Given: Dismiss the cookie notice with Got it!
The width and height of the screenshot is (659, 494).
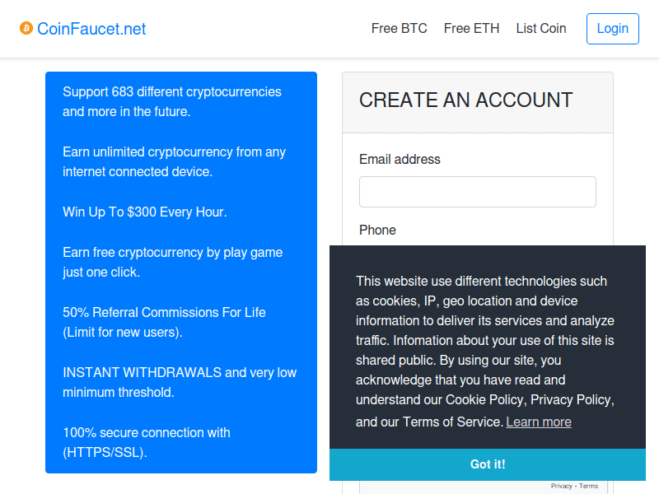Looking at the screenshot, I should tap(488, 464).
